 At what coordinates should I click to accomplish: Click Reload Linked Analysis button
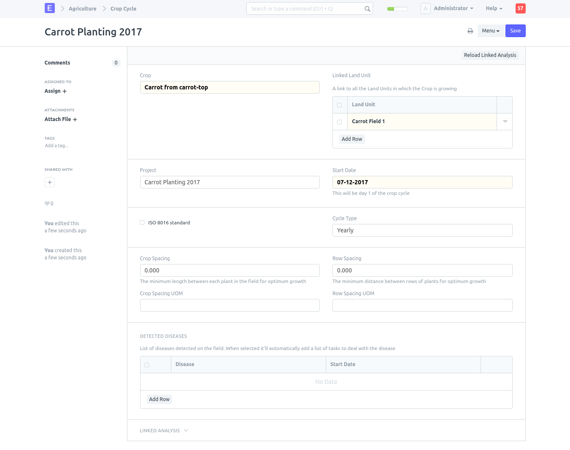[x=490, y=55]
